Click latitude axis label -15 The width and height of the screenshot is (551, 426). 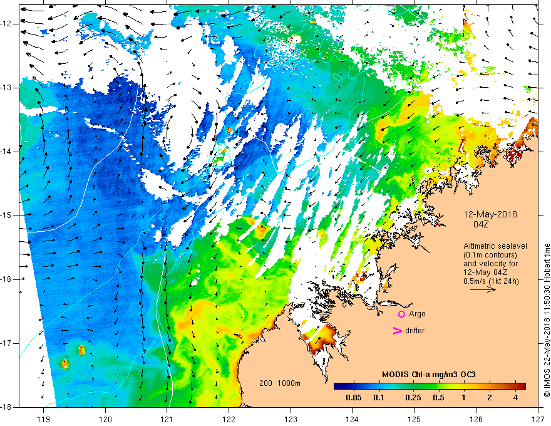click(x=6, y=216)
